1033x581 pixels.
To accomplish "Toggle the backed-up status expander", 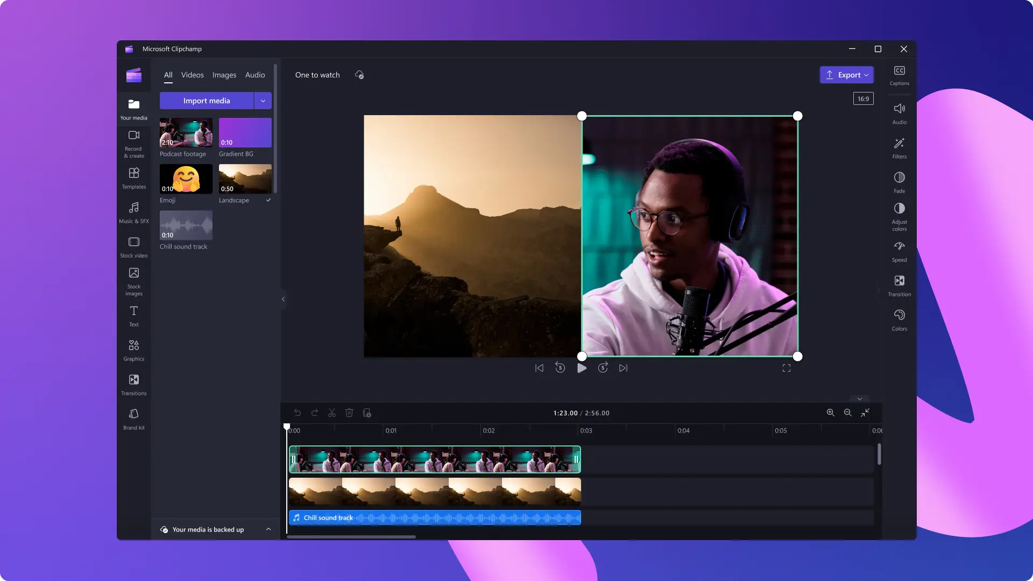I will click(x=269, y=529).
